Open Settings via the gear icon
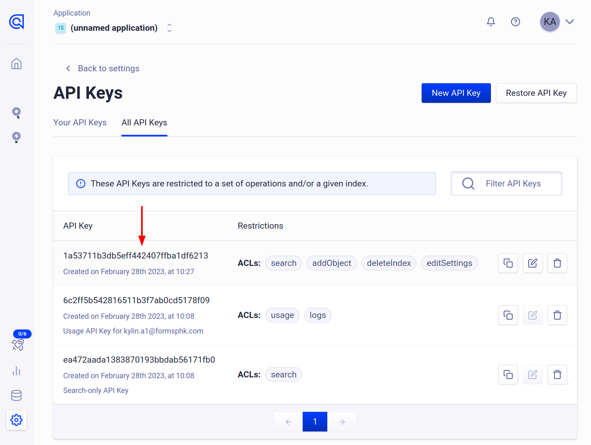The height and width of the screenshot is (445, 591). (16, 420)
